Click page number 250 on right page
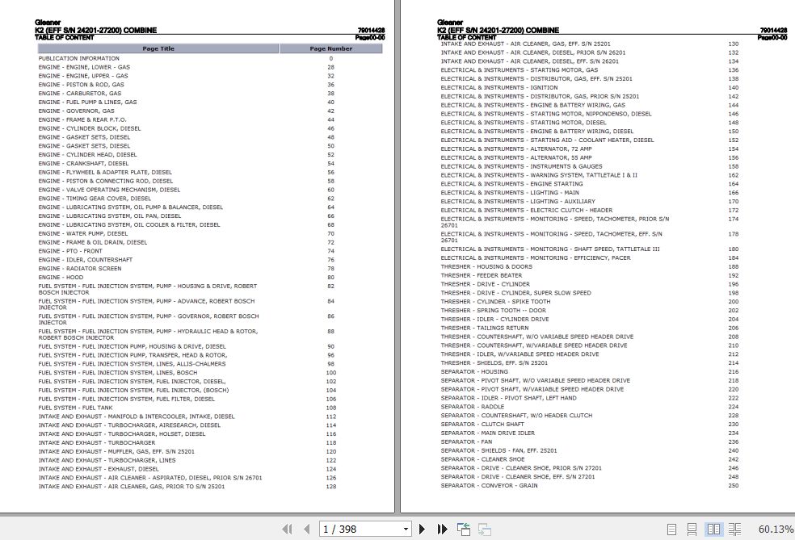This screenshot has height=540, width=795. pos(733,485)
